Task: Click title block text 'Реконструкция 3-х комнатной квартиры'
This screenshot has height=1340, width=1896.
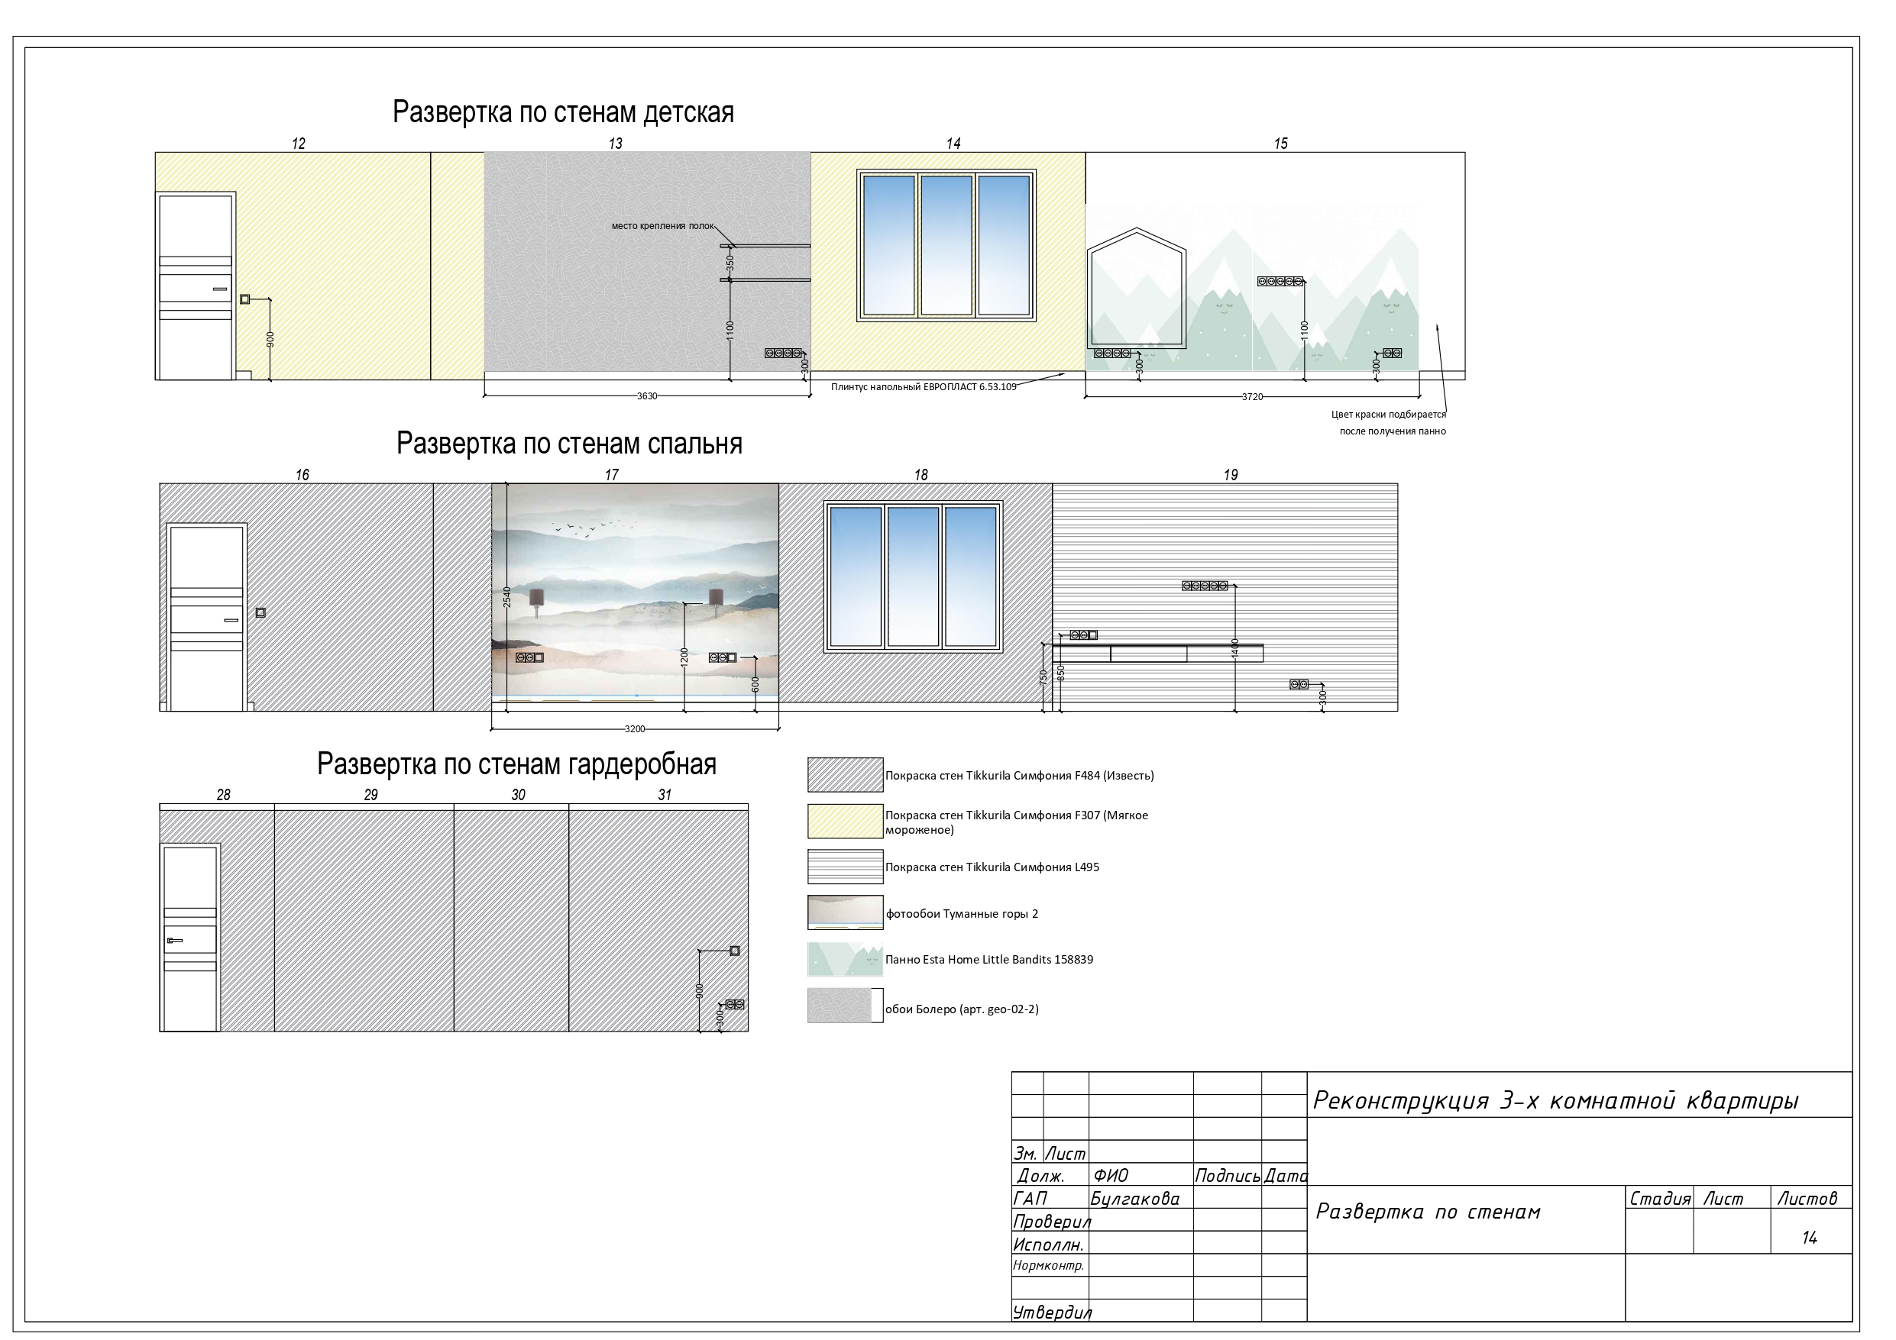Action: (x=1556, y=1100)
